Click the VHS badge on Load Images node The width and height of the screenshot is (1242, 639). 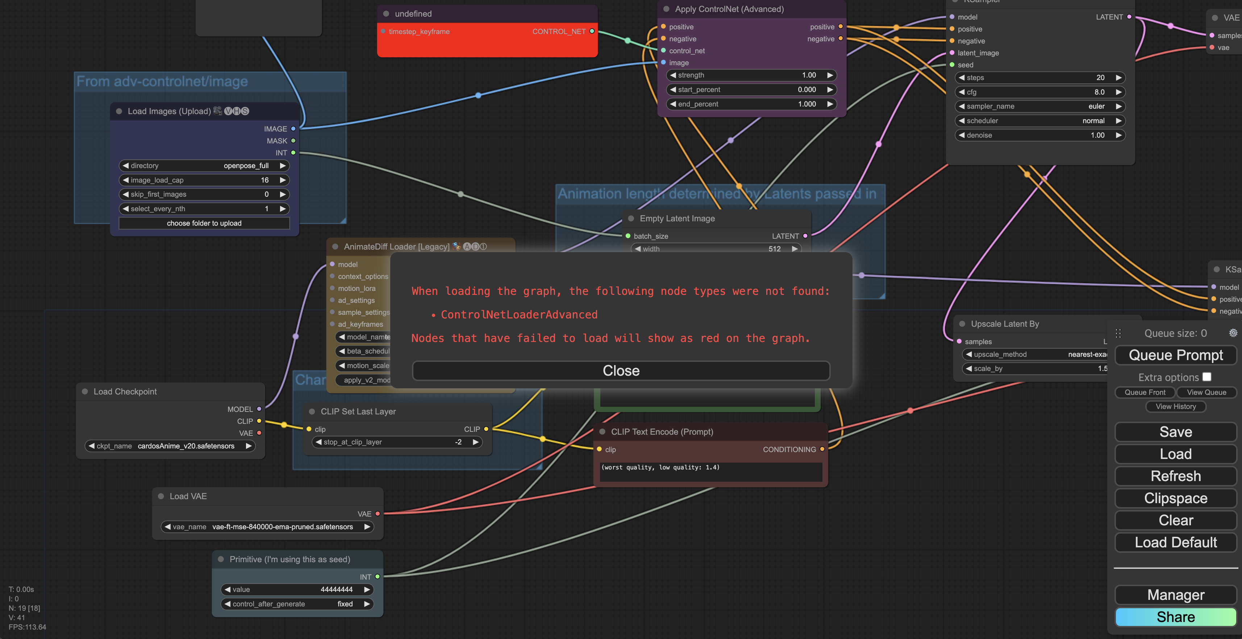(236, 111)
